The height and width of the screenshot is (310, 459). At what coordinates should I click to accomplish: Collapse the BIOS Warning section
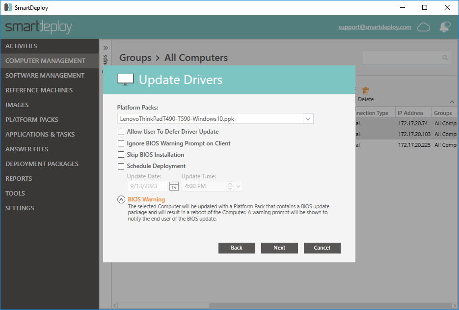[121, 199]
